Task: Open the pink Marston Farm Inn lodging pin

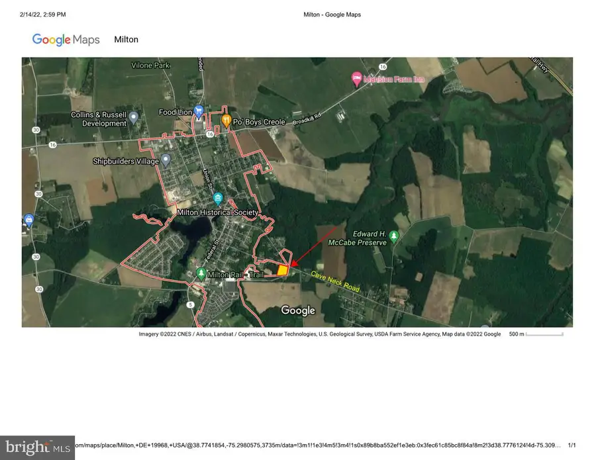Action: point(356,78)
